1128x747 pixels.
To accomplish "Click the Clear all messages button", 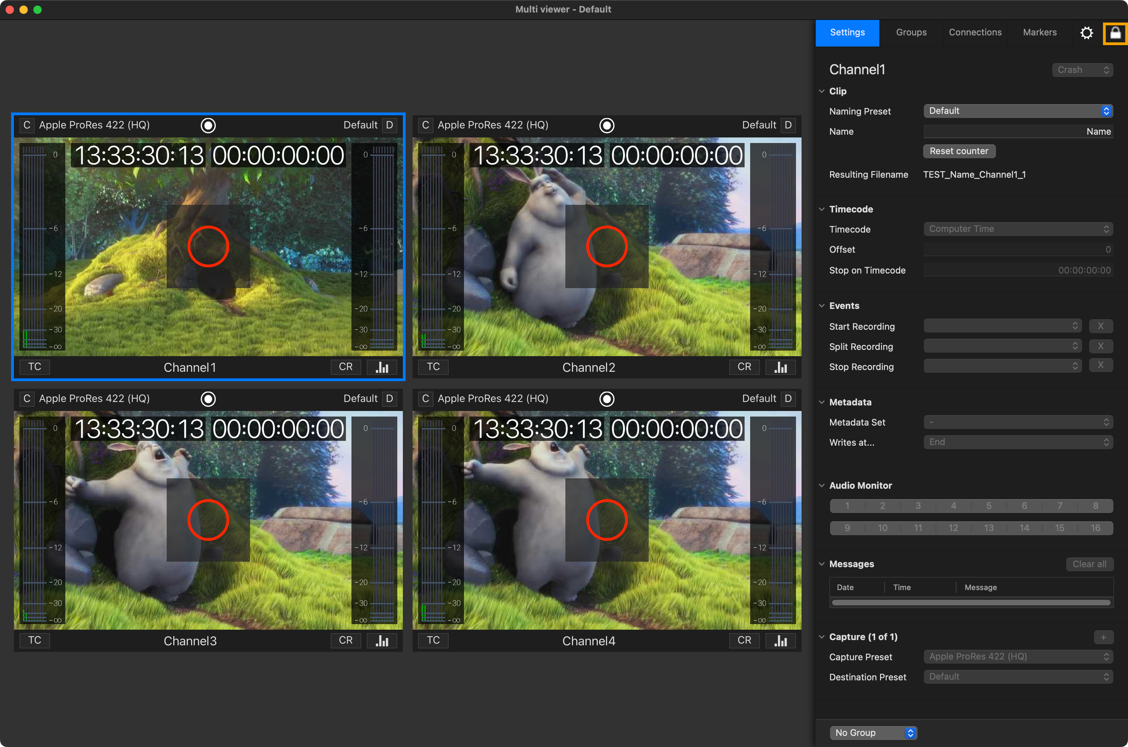I will (1089, 564).
